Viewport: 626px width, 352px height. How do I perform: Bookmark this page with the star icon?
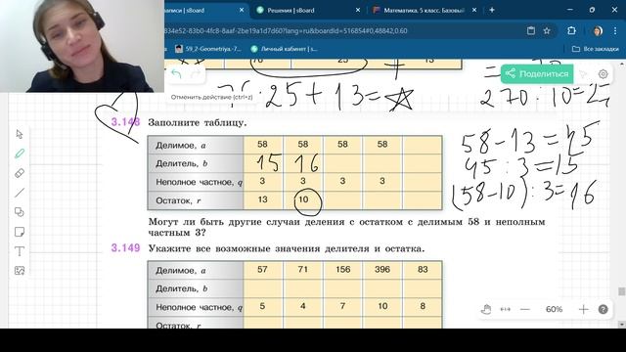(547, 30)
